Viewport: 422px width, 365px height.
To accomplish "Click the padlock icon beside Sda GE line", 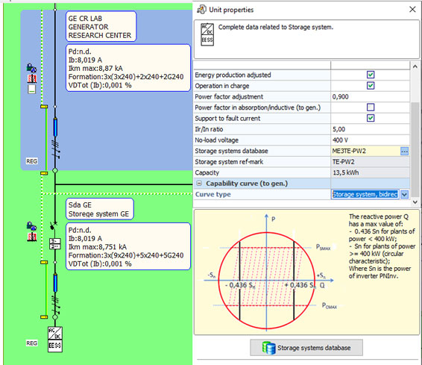I will [x=31, y=226].
